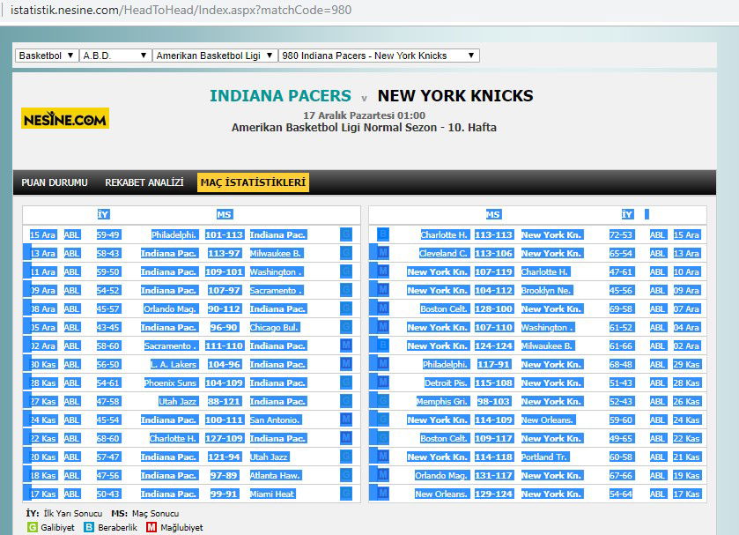Click result icon of Indiana 109-101 Washington row
The width and height of the screenshot is (739, 535).
tap(346, 271)
